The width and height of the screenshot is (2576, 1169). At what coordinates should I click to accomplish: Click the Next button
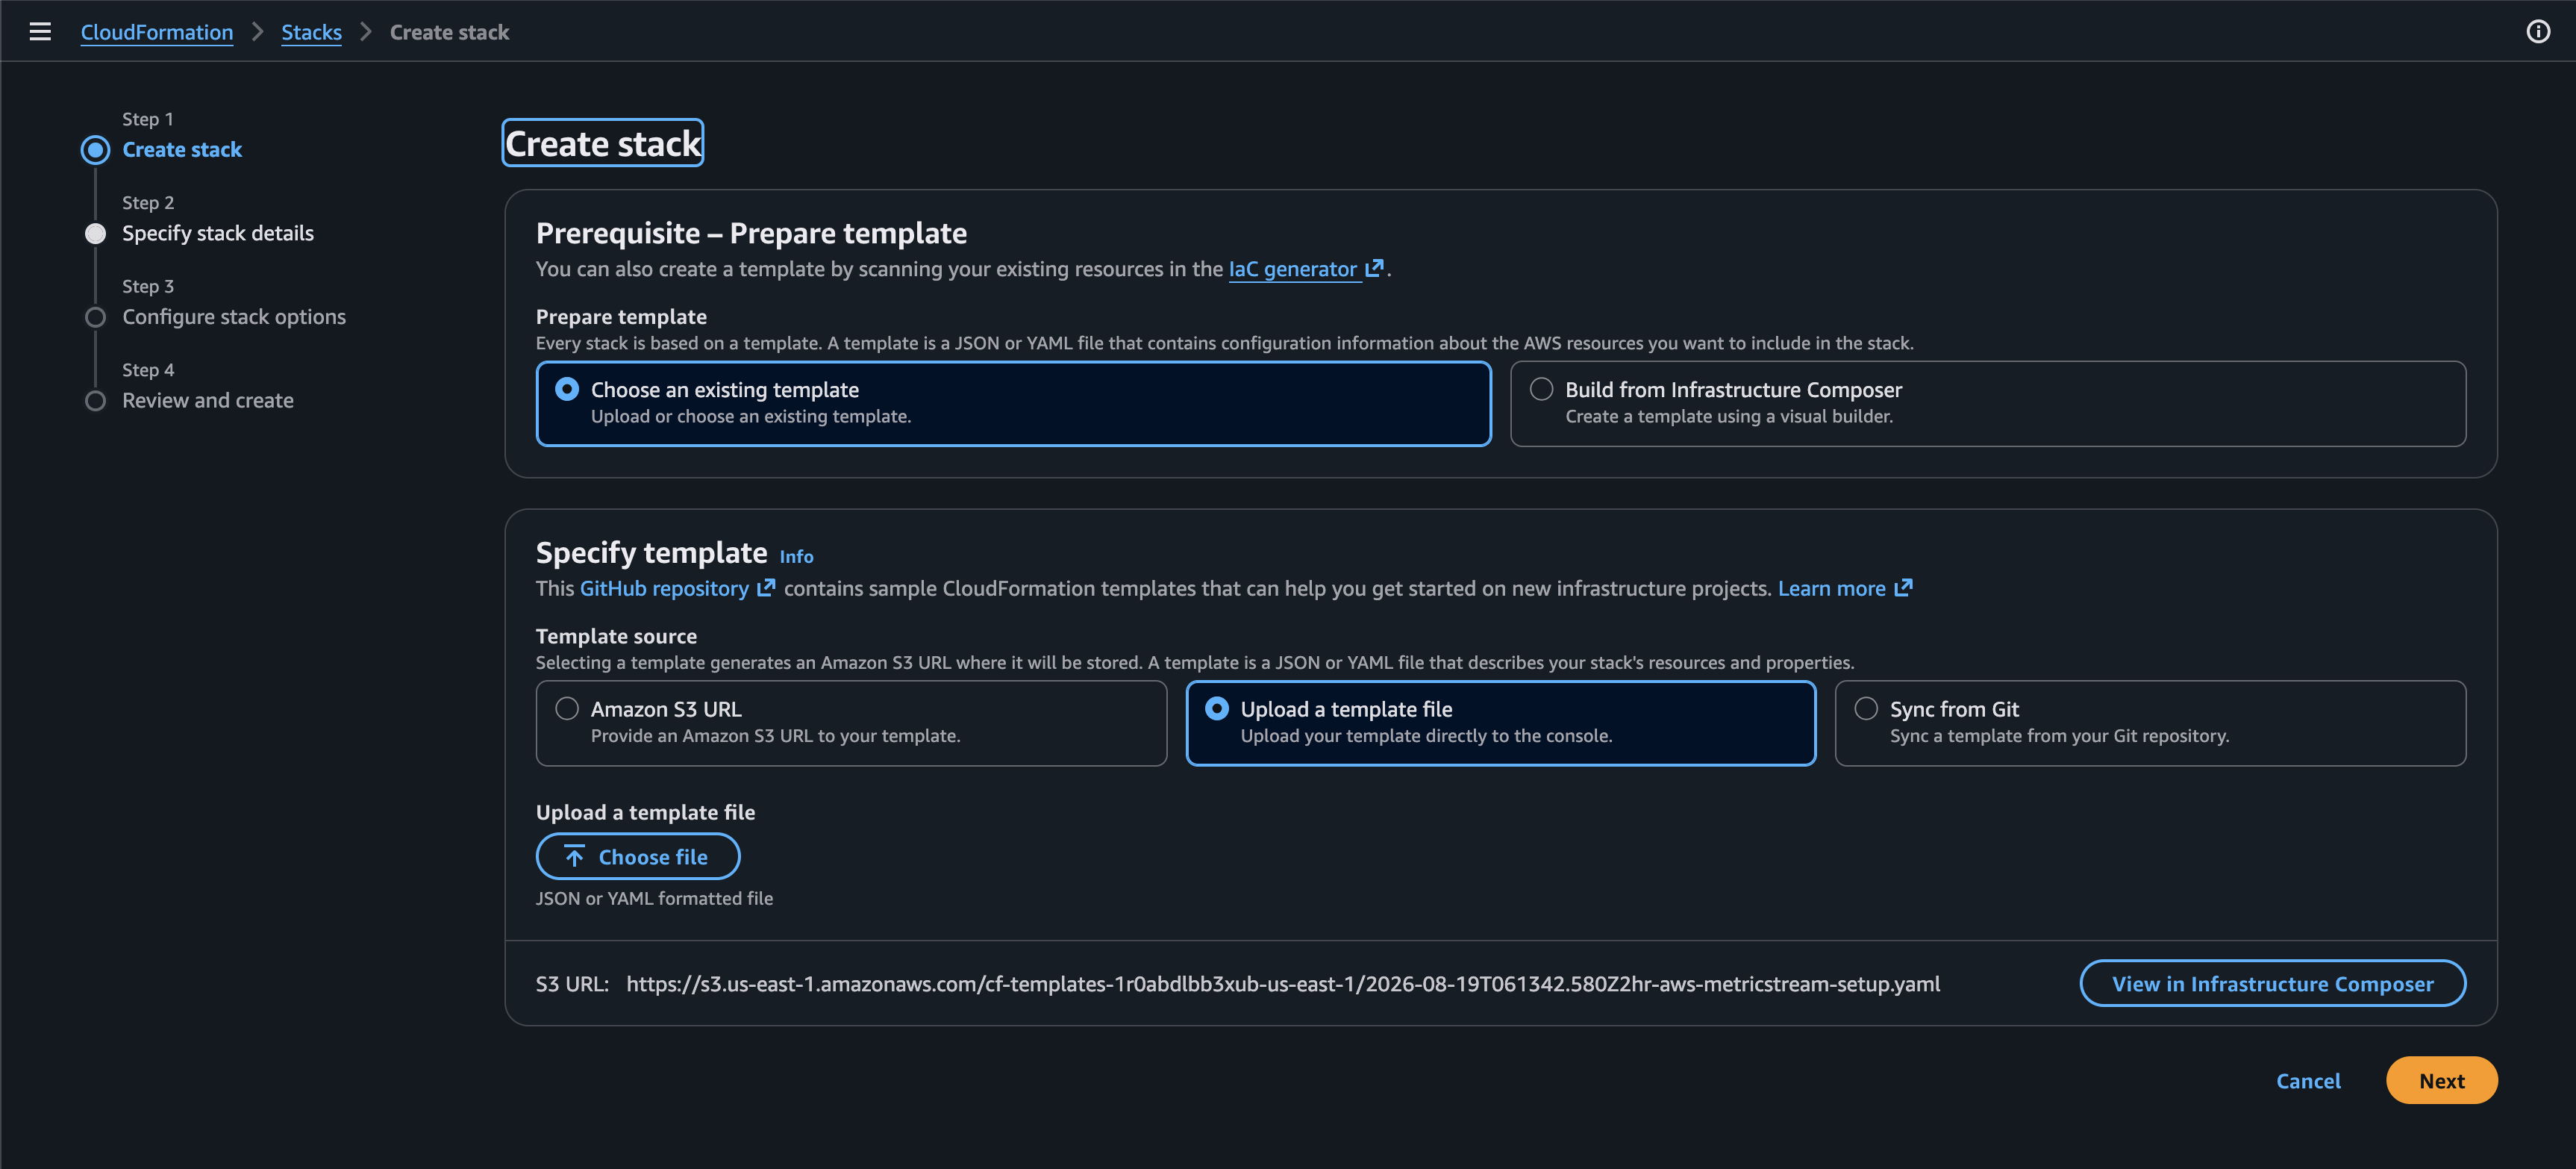coord(2441,1081)
